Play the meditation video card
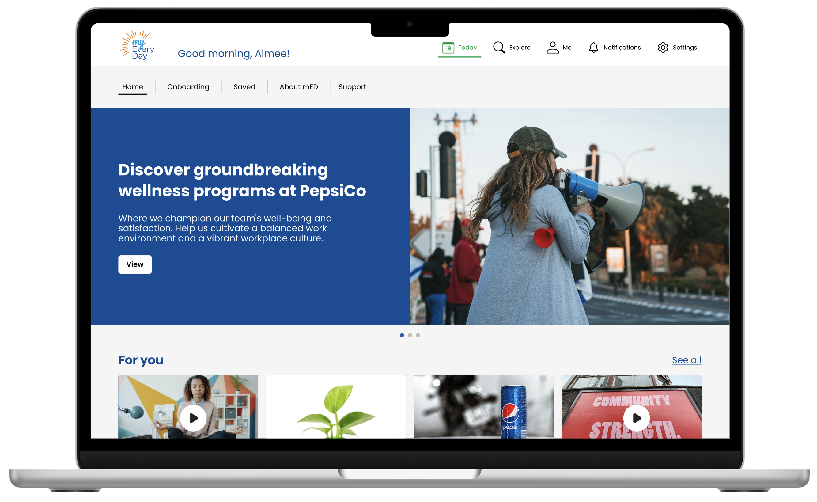This screenshot has height=502, width=817. click(x=193, y=418)
